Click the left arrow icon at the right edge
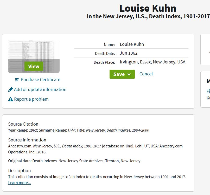 (209, 53)
